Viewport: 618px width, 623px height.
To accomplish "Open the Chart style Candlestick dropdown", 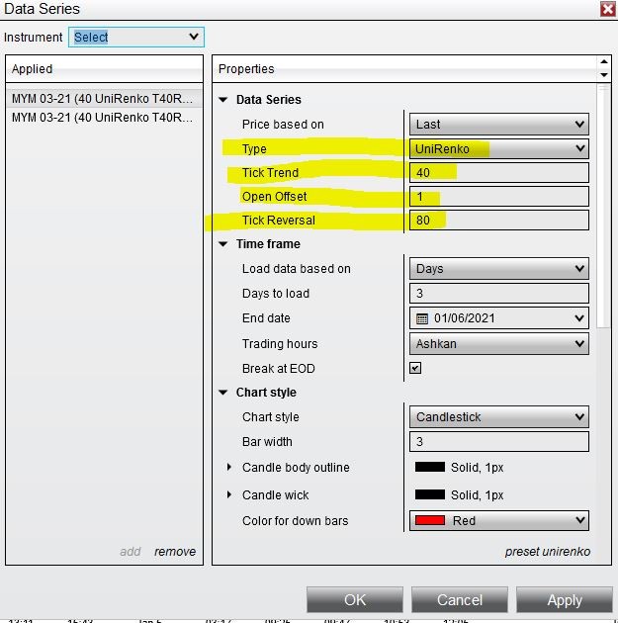I will (498, 416).
